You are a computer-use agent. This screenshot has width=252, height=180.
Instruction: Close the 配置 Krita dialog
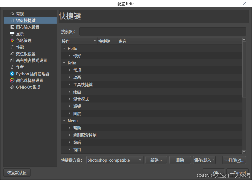[245, 3]
